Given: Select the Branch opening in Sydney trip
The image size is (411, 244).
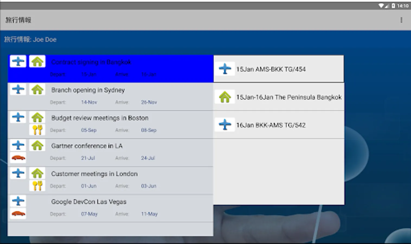Looking at the screenshot, I should tap(111, 97).
